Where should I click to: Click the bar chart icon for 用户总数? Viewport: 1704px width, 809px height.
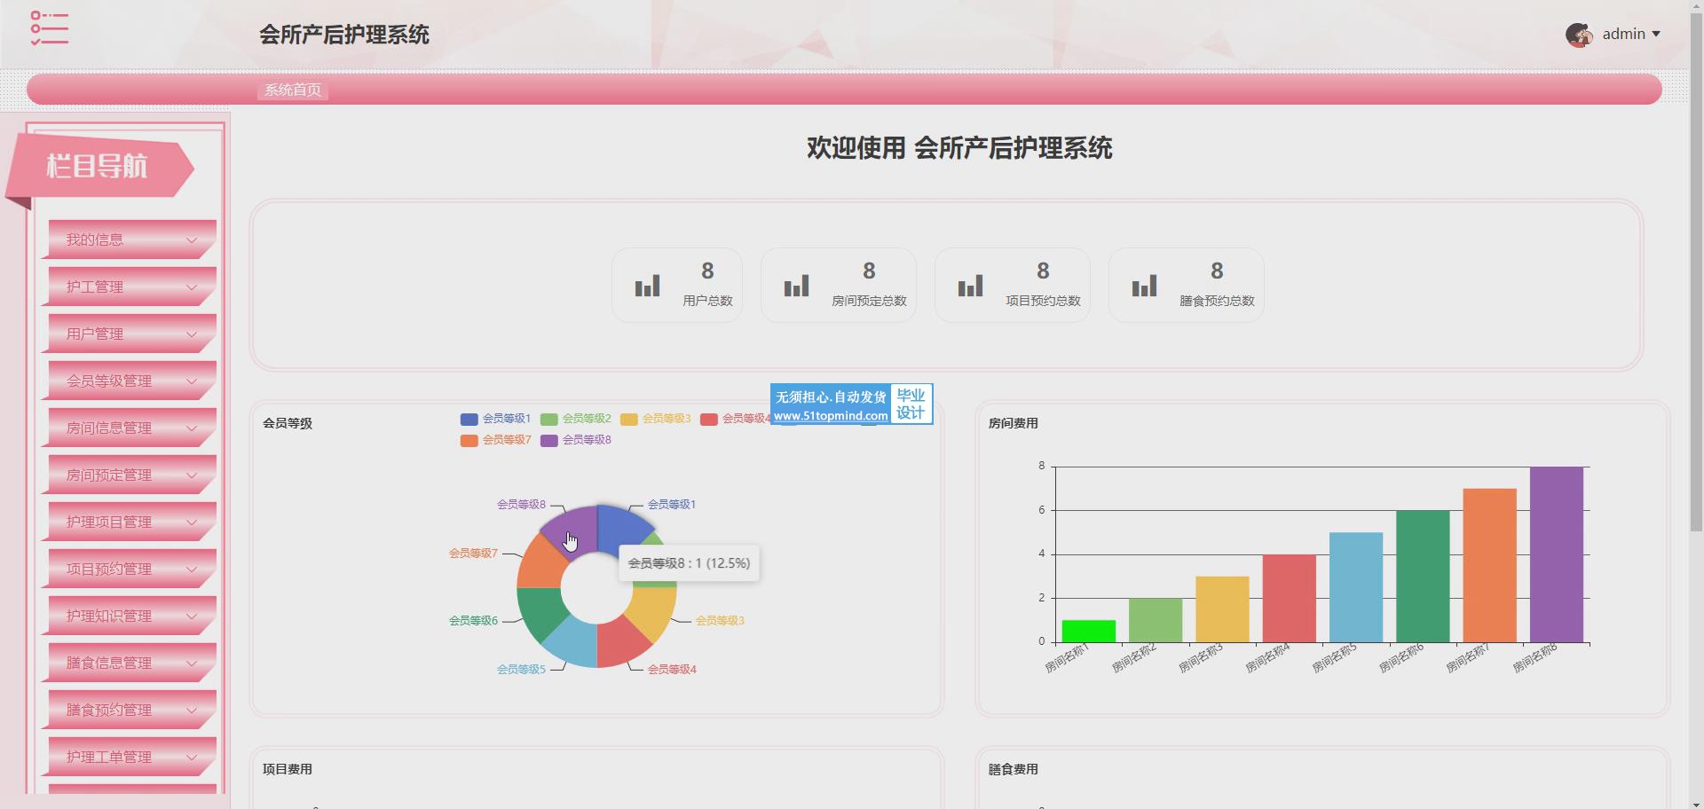click(647, 286)
